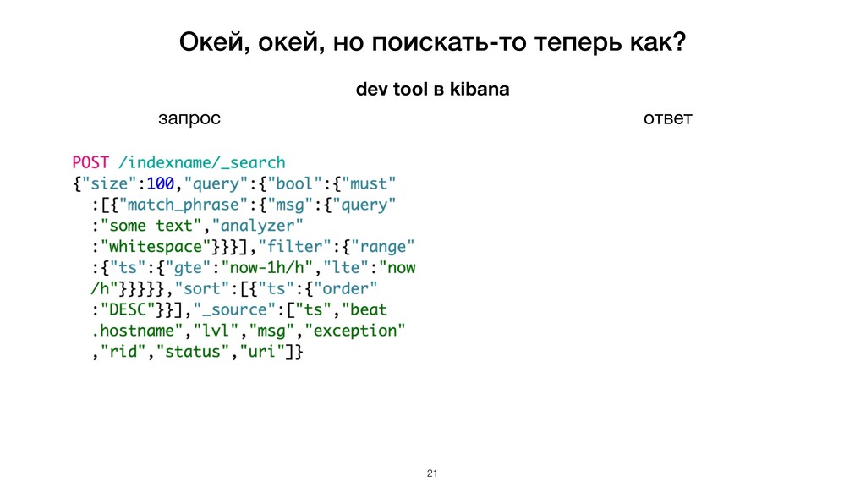Click the 'запрос' column label
Screen dimensions: 866x487
click(x=189, y=118)
